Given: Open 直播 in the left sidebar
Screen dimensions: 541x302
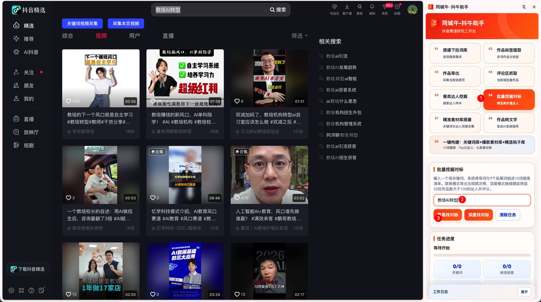Looking at the screenshot, I should pos(29,119).
